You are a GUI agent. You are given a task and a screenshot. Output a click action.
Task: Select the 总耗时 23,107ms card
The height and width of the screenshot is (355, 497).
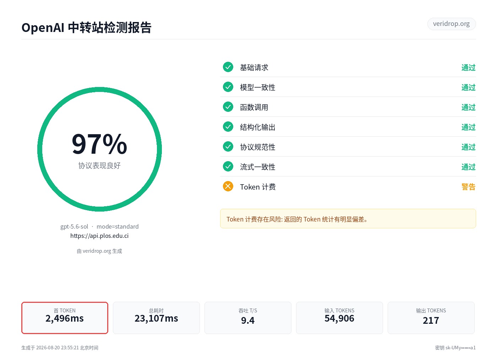156,318
